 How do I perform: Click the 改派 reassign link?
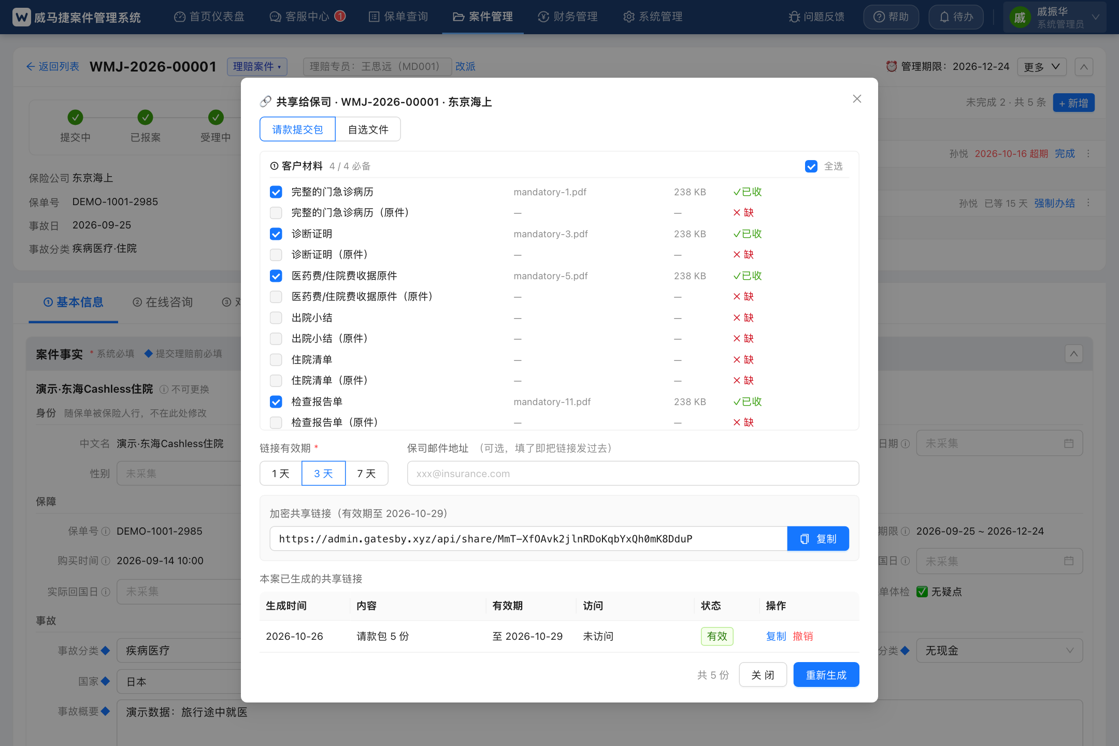pyautogui.click(x=465, y=66)
